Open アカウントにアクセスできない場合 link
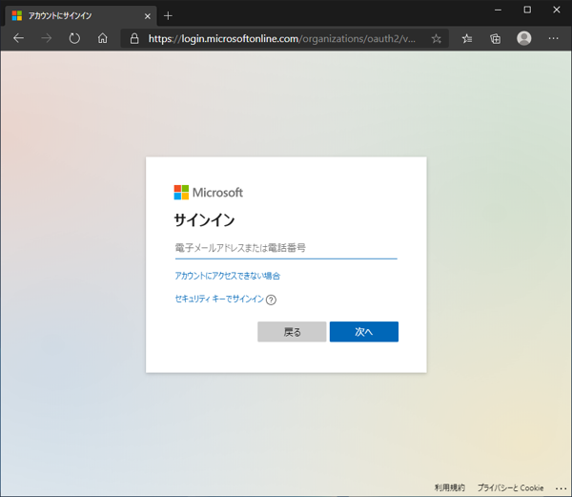The image size is (572, 497). [x=227, y=276]
